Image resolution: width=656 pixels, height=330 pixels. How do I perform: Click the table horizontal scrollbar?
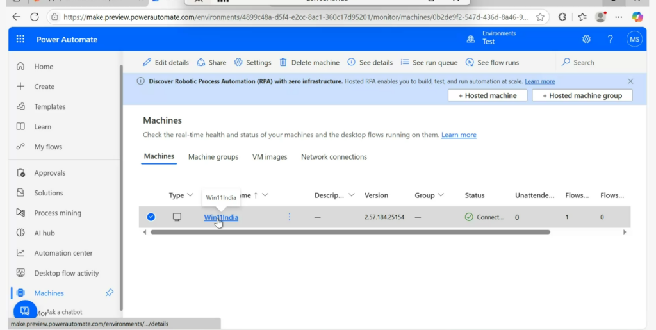350,232
